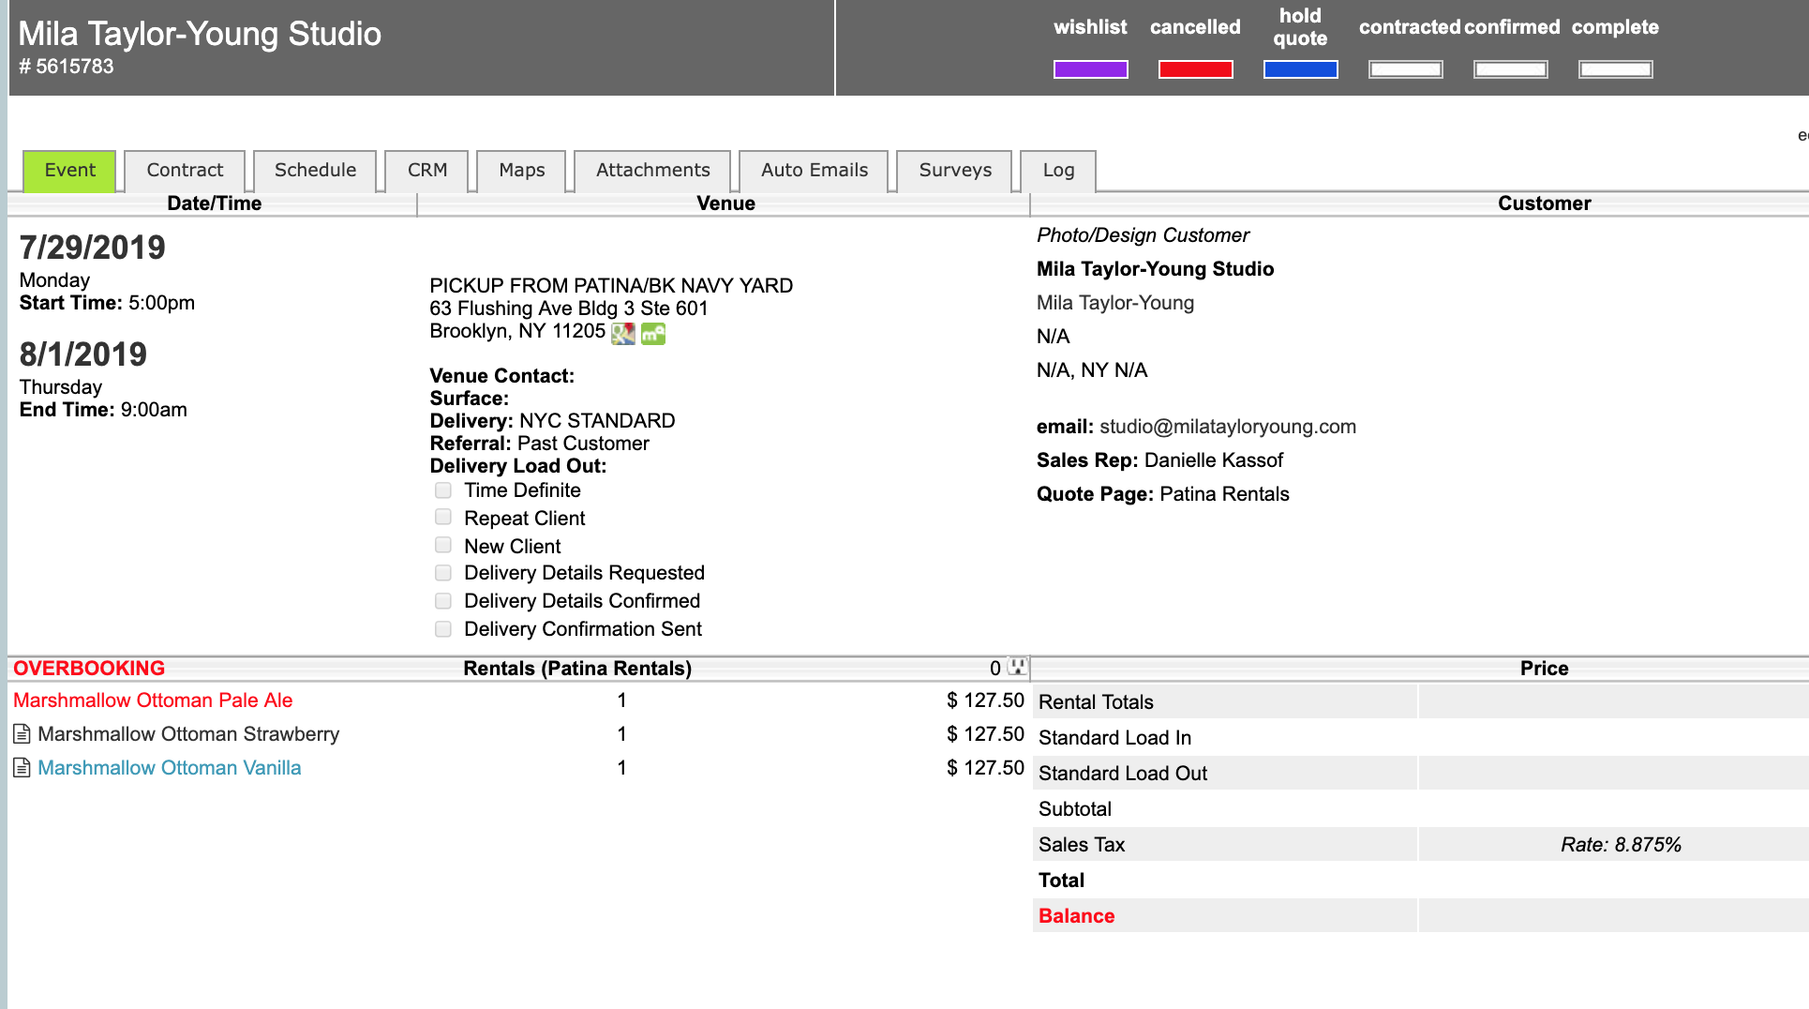Choose the blue hold quote status swatch
1809x1009 pixels.
pyautogui.click(x=1300, y=69)
